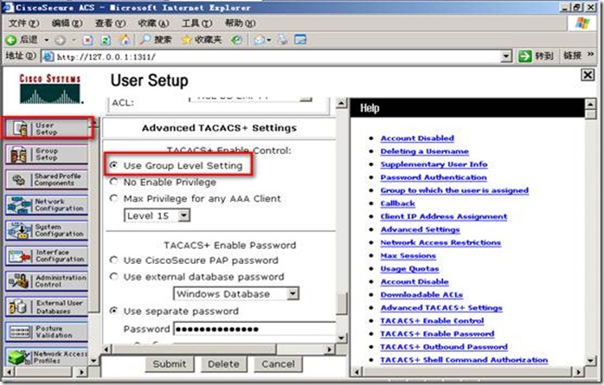Viewport: 604px width, 385px height.
Task: Click the green Go arrow button
Action: pos(524,56)
